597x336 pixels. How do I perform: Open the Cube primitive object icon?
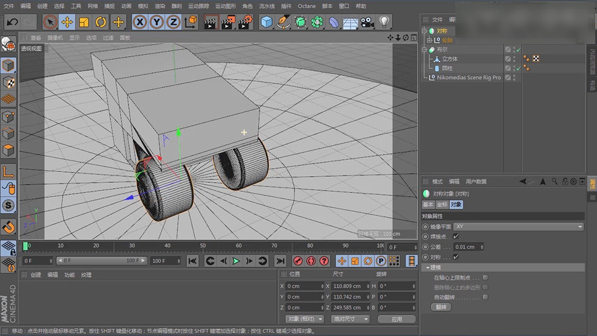[266, 22]
